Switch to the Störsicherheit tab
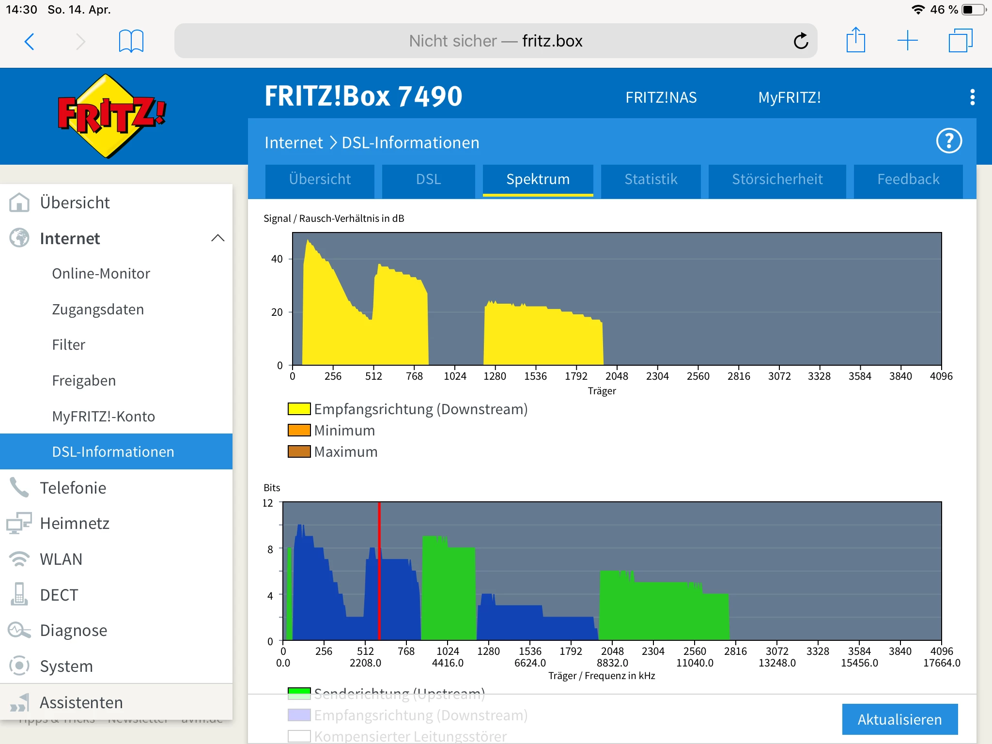 tap(777, 179)
